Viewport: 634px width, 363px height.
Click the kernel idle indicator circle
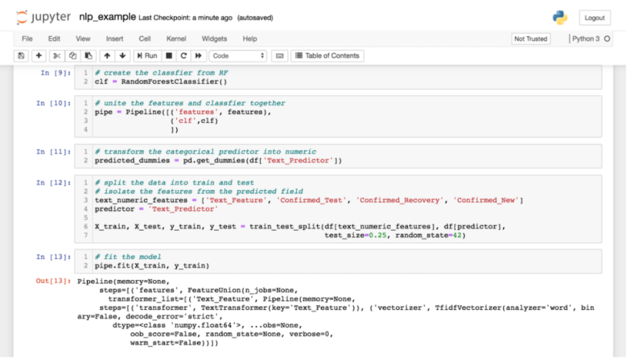coord(607,39)
